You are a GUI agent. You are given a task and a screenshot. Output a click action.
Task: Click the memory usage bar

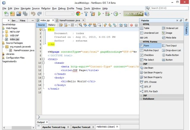coord(133,14)
